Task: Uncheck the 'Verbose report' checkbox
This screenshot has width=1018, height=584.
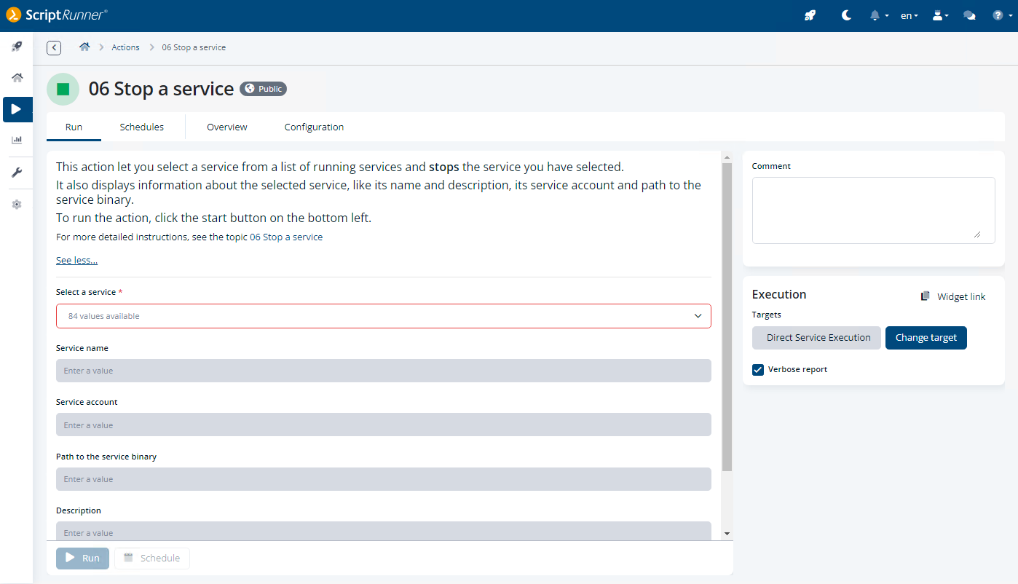Action: click(758, 370)
